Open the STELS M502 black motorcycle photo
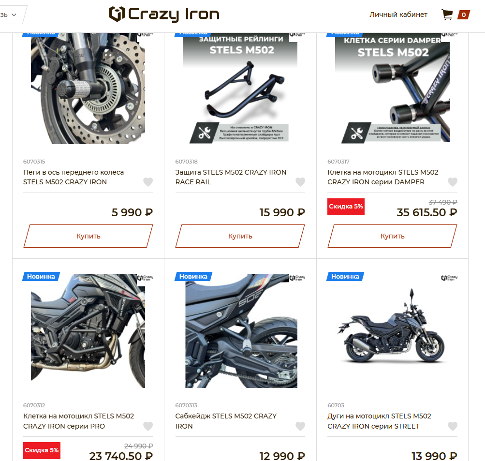Screen dimensions: 485x461 392,330
